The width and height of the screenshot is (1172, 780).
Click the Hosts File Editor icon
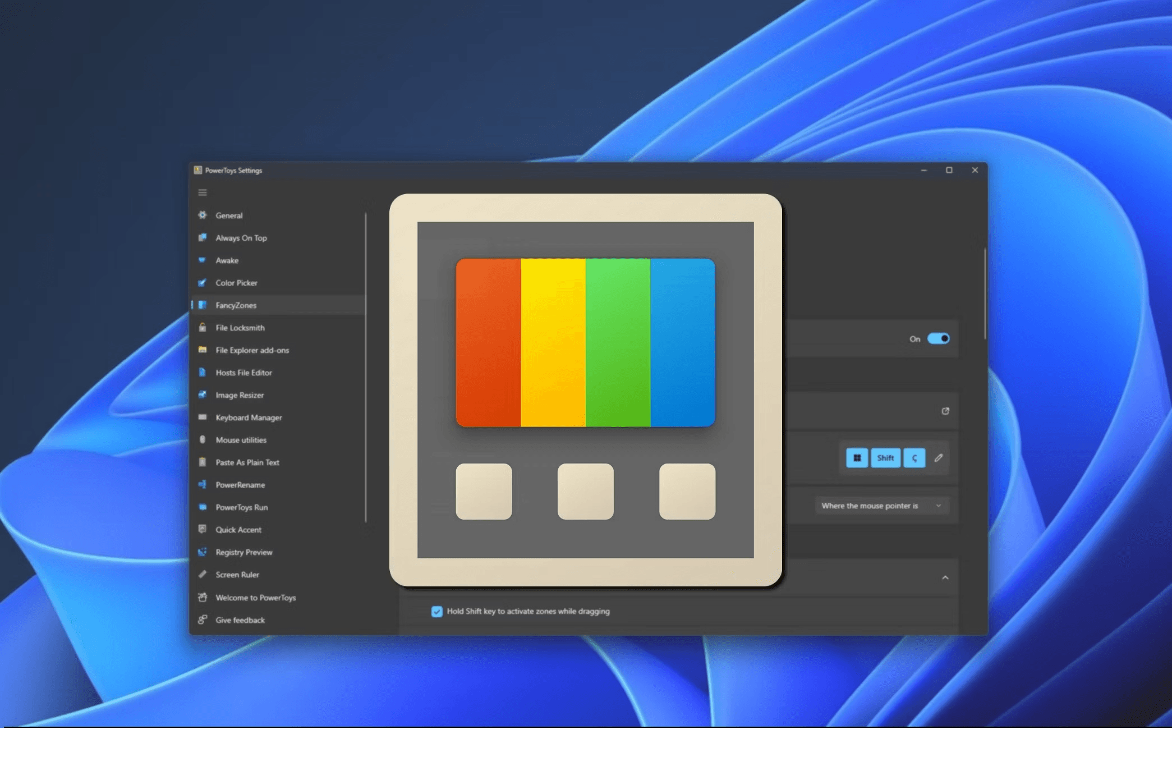[x=203, y=372]
